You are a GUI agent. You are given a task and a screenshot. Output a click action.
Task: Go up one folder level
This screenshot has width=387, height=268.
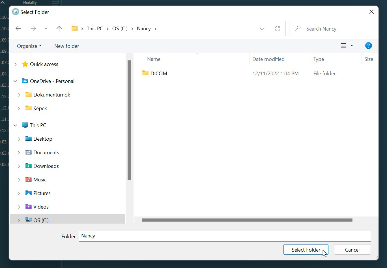coord(59,29)
